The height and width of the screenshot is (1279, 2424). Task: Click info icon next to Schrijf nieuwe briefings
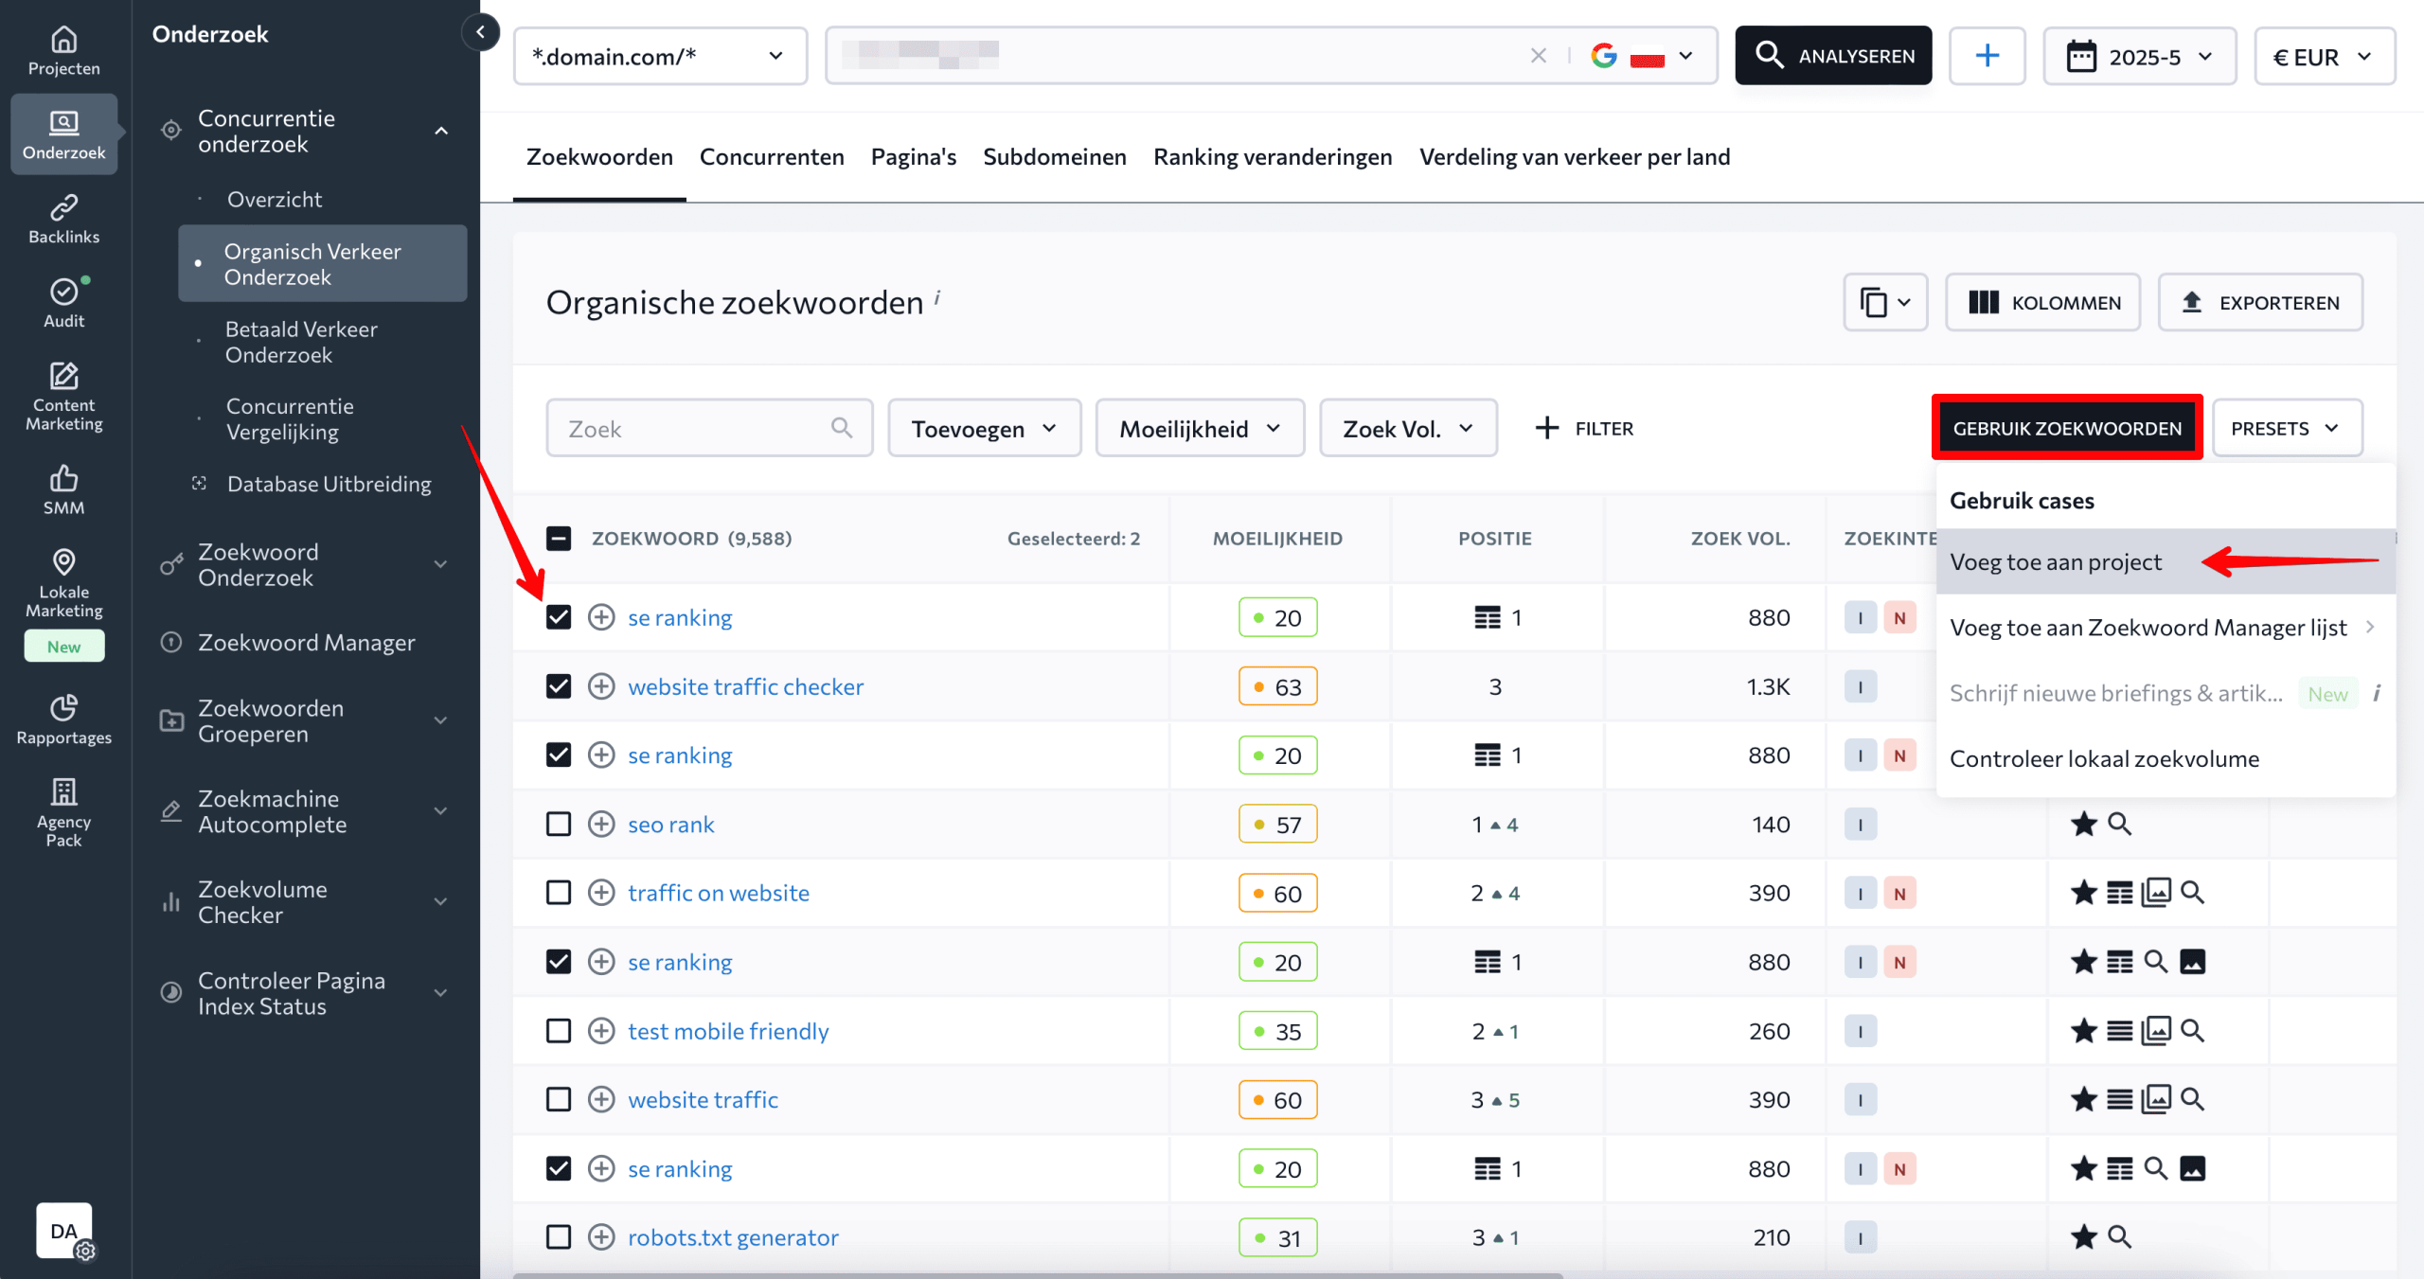point(2378,694)
